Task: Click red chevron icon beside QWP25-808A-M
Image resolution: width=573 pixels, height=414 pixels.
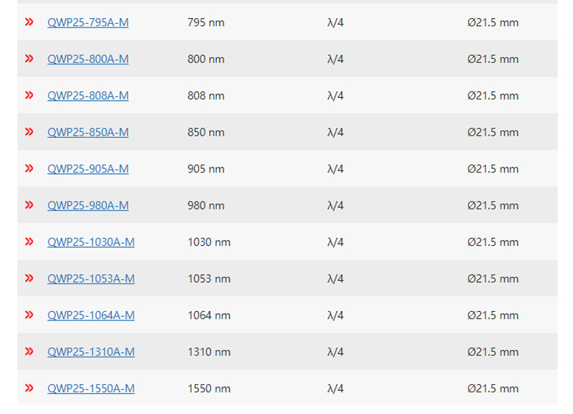Action: 29,96
